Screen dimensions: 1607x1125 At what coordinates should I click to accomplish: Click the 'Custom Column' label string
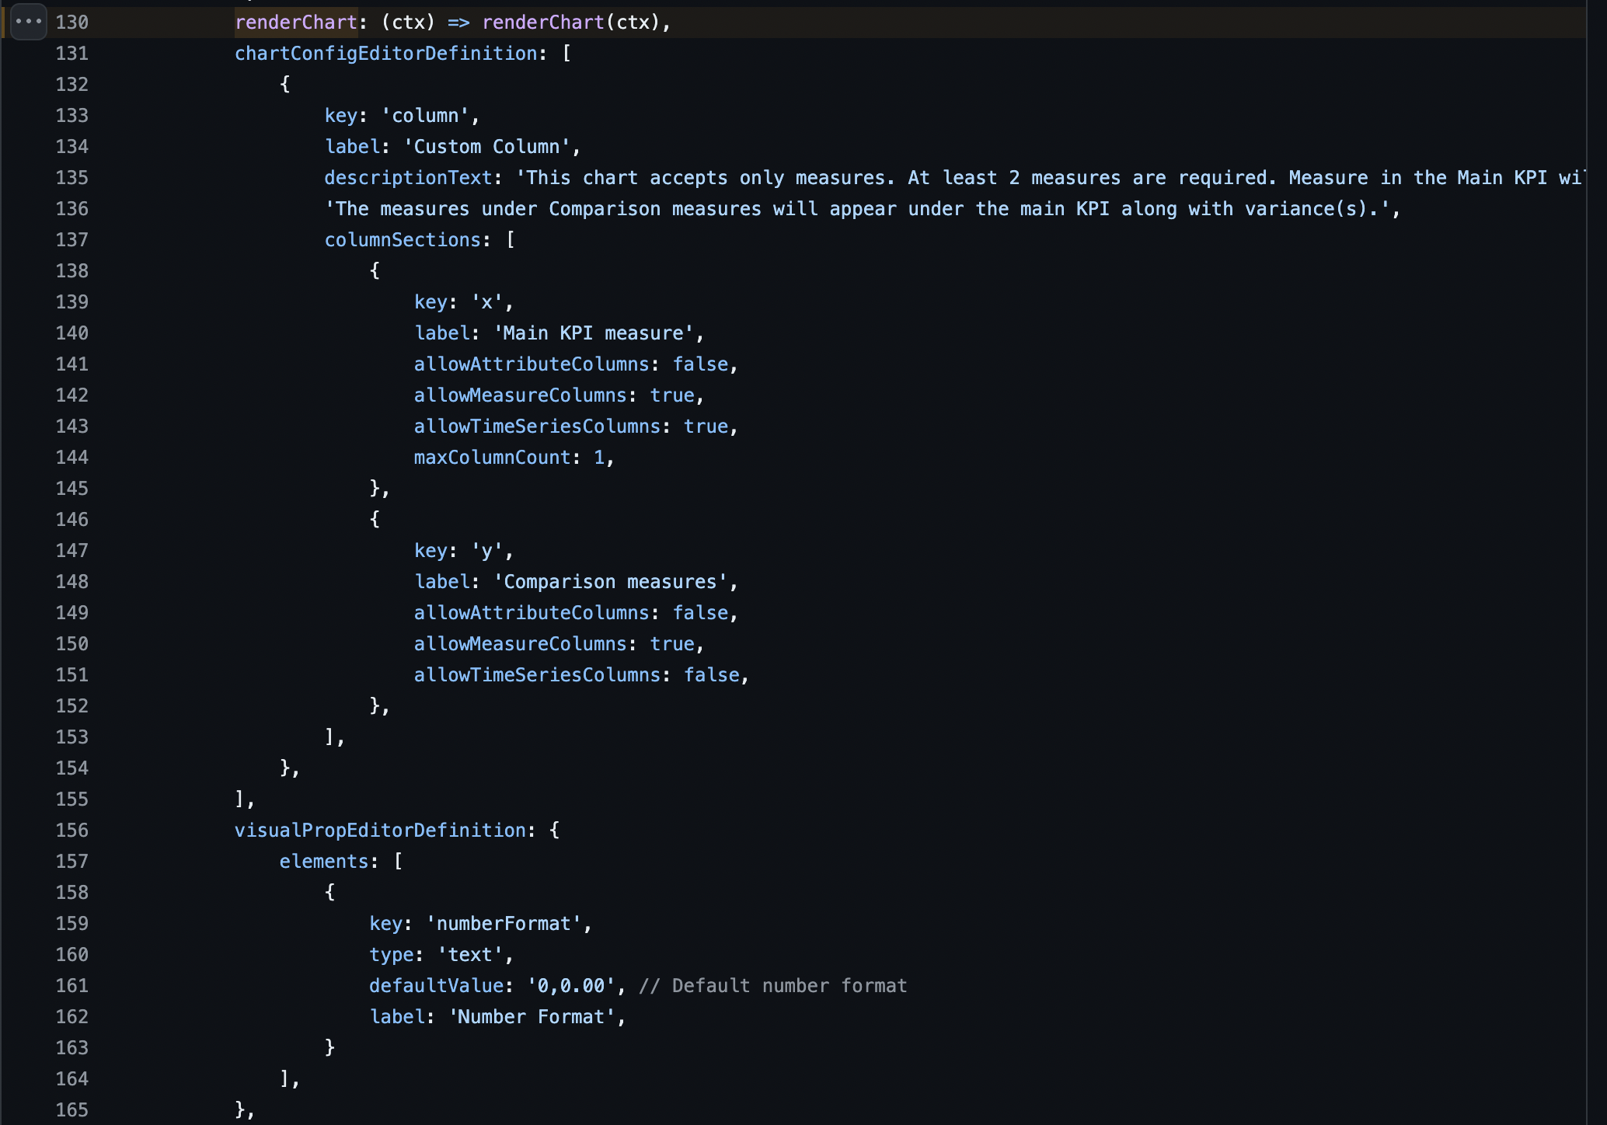click(x=487, y=146)
